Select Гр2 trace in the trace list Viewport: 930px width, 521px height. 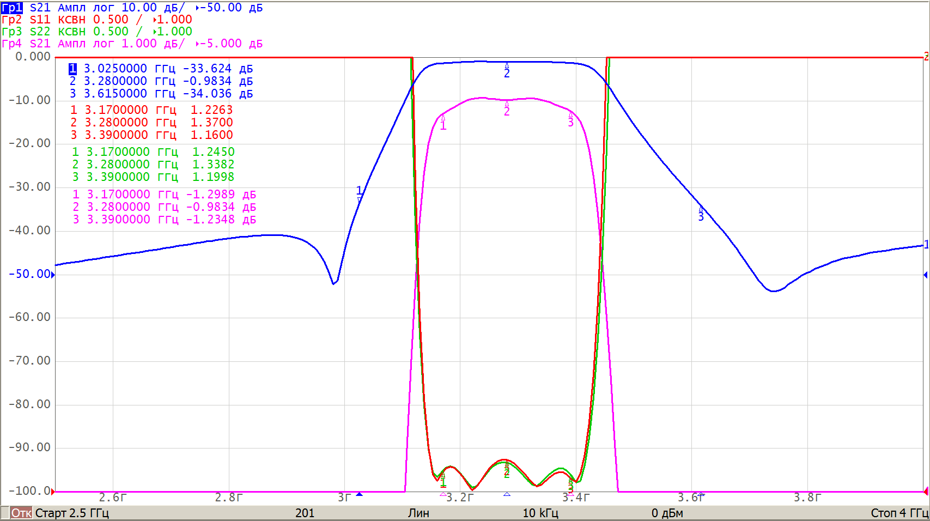(x=12, y=20)
